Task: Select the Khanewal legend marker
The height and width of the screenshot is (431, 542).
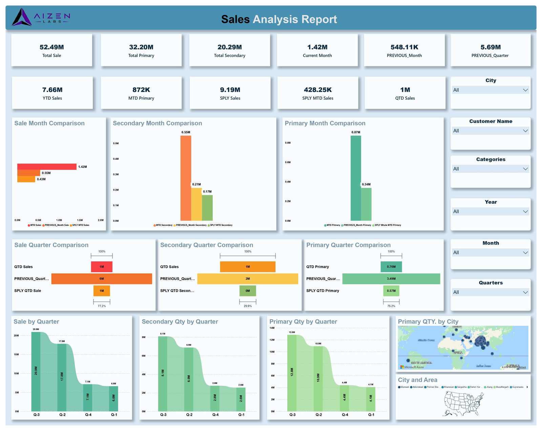Action: coord(442,387)
